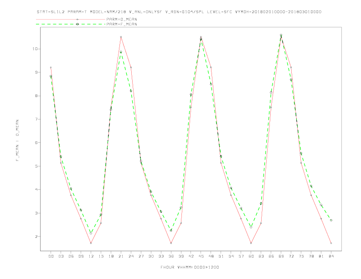This screenshot has width=361, height=279.
Task: Click x-axis forecast hour label 75
Action: (x=301, y=256)
